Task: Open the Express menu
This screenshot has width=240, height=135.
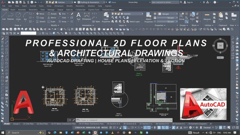Action: 108,6
